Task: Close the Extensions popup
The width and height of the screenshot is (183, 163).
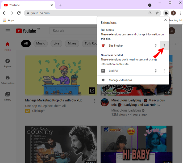Action: coord(165,20)
